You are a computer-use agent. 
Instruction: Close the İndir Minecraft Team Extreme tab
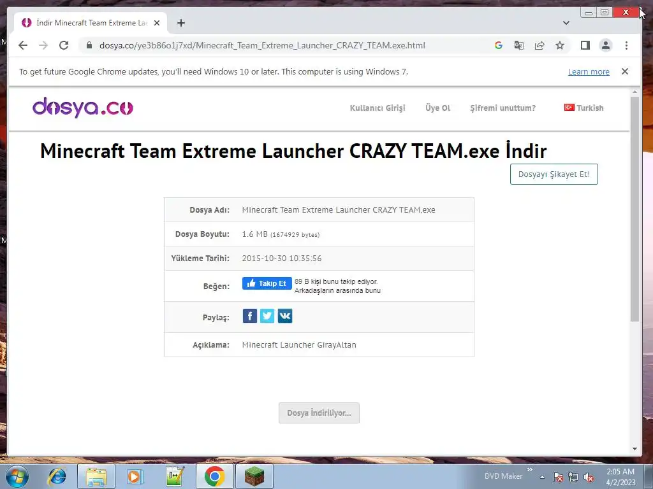(x=157, y=23)
